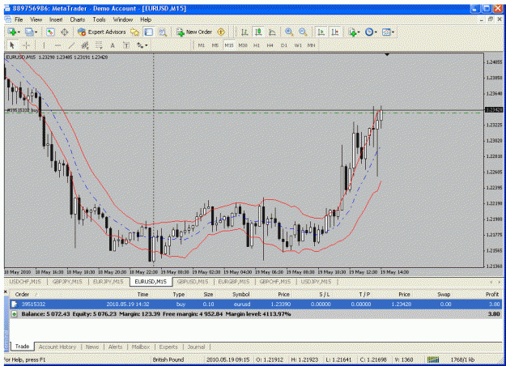Open the Insert menu
506x366 pixels.
56,19
